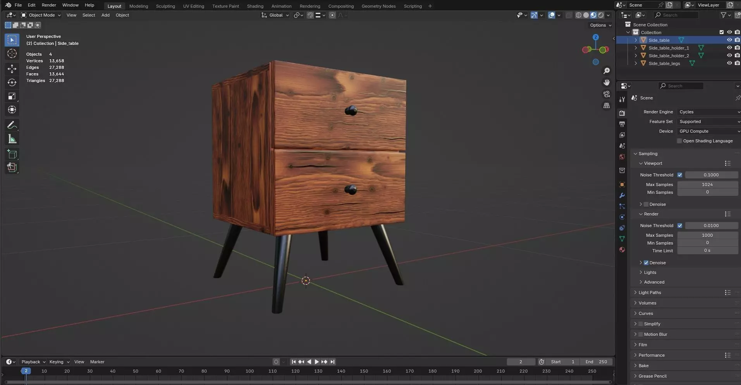Image resolution: width=741 pixels, height=385 pixels.
Task: Click the Options button in viewport
Action: [601, 25]
